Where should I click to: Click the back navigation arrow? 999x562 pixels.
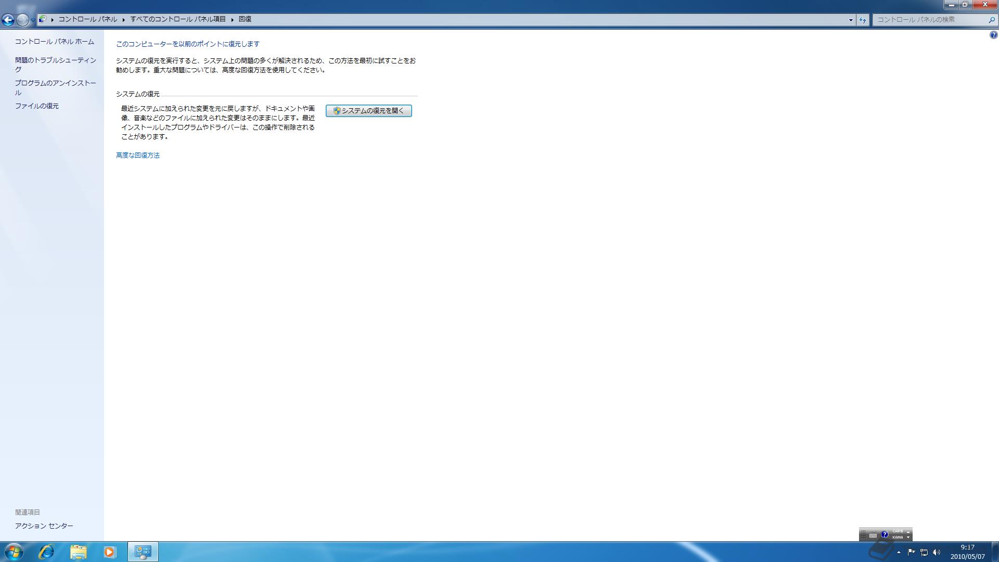coord(8,20)
